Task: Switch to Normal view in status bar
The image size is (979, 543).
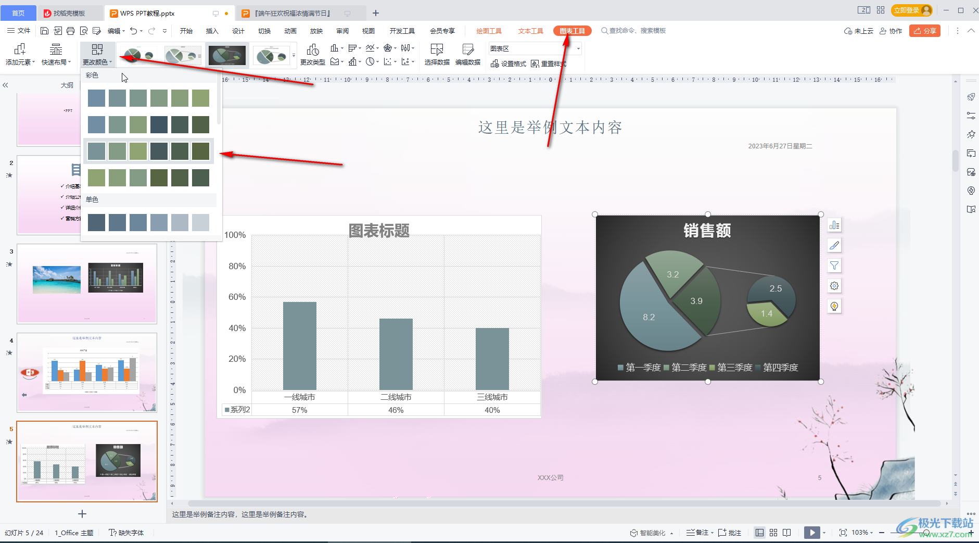Action: (x=760, y=533)
